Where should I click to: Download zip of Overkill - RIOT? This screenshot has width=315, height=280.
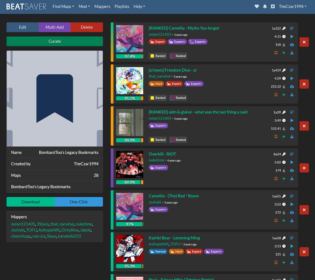point(292,179)
